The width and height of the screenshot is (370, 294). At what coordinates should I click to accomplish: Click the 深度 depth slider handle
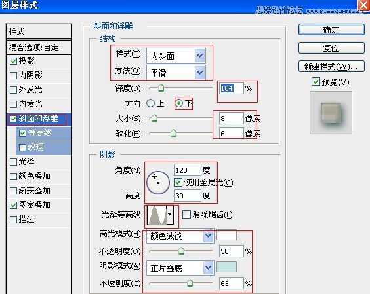click(161, 88)
